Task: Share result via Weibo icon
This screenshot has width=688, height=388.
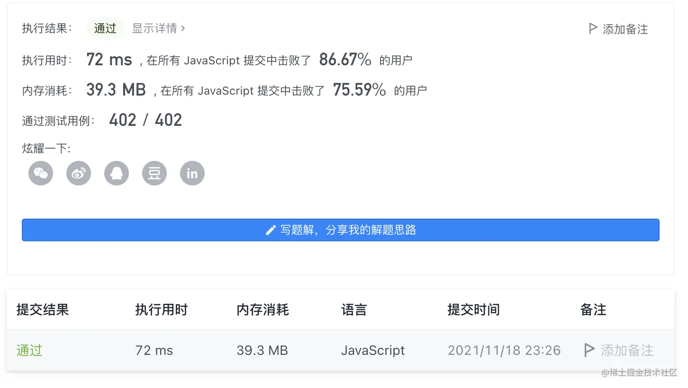Action: [x=79, y=173]
